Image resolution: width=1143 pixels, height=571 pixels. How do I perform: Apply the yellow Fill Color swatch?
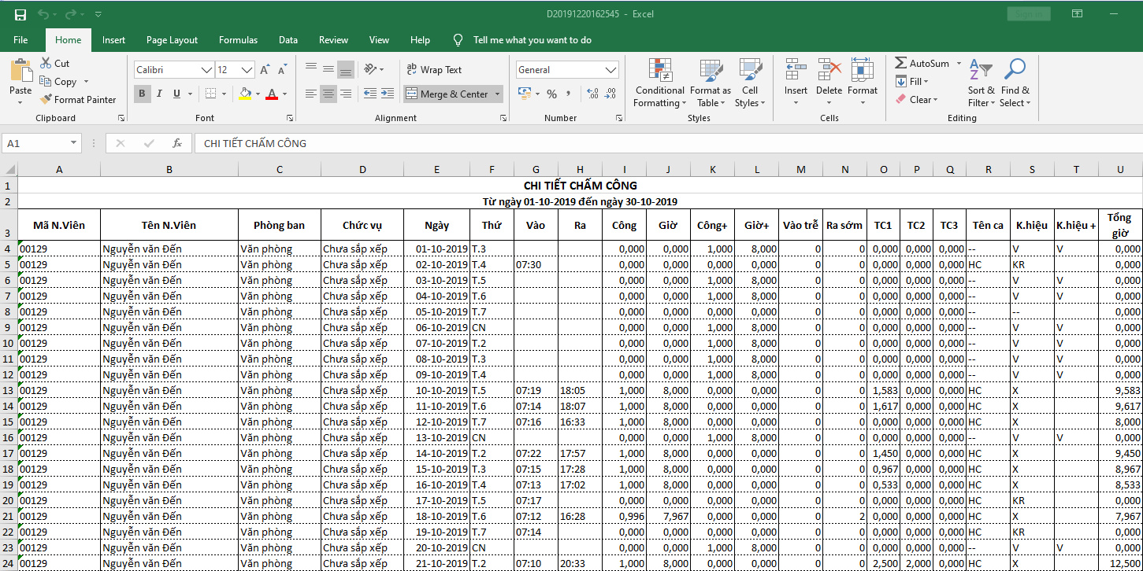pyautogui.click(x=245, y=94)
